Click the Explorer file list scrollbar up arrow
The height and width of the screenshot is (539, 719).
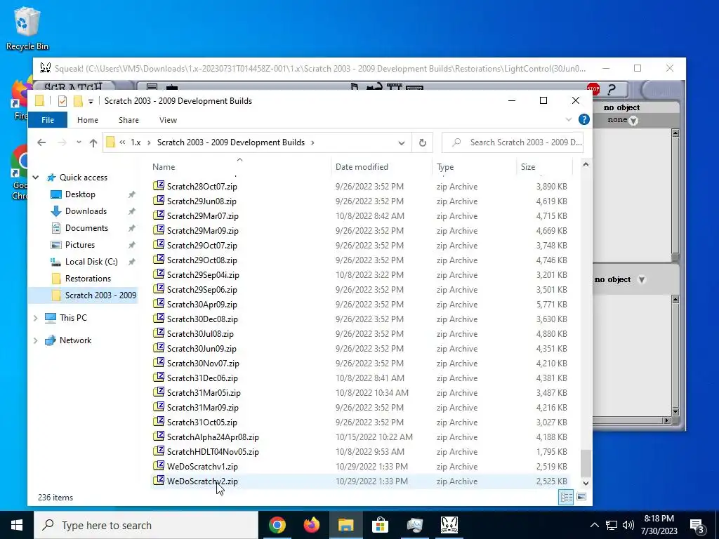(x=586, y=164)
